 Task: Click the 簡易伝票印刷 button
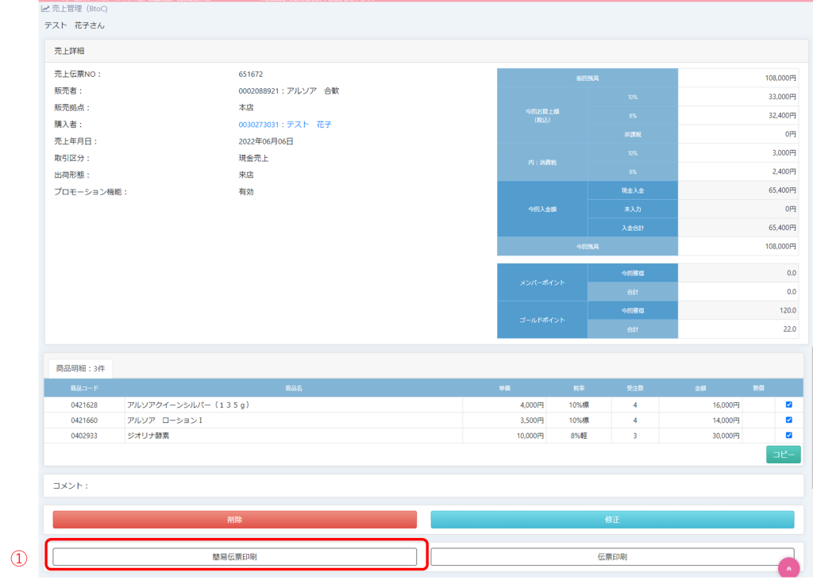pyautogui.click(x=234, y=557)
